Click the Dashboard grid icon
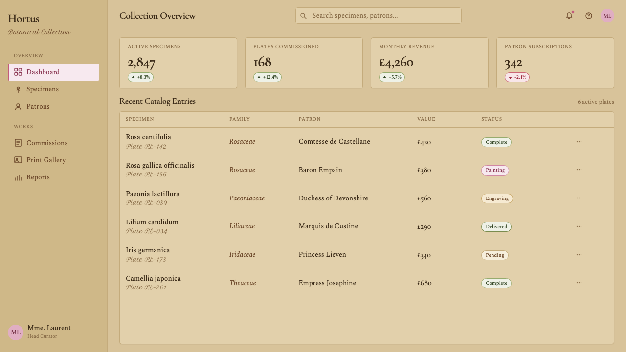The image size is (626, 352). click(x=18, y=72)
